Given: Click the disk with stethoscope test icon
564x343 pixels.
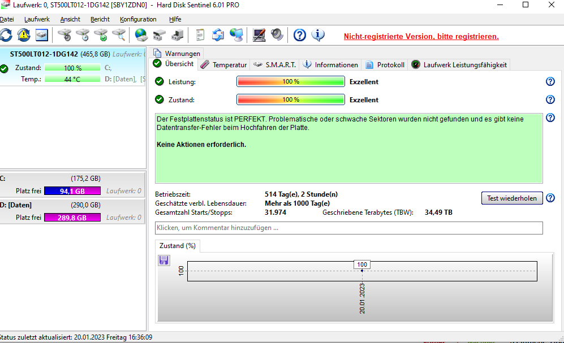Looking at the screenshot, I should point(64,35).
